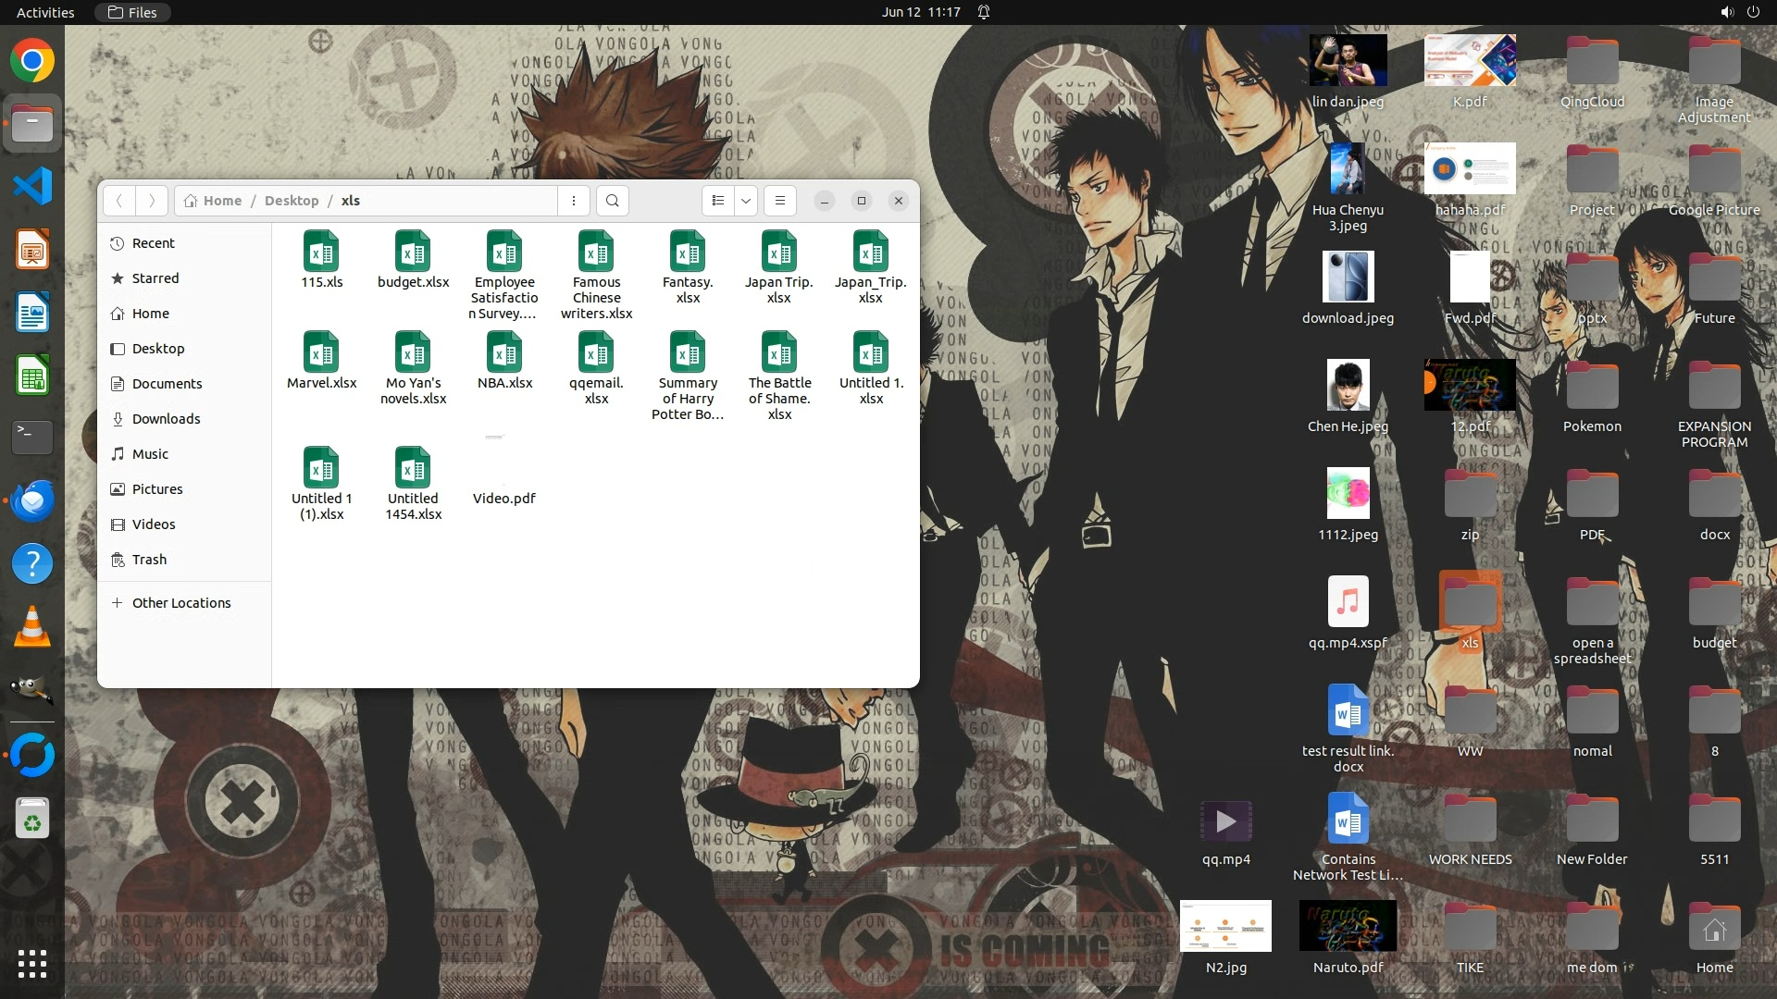The width and height of the screenshot is (1777, 999).
Task: Open Visual Studio Code from dock
Action: tap(32, 187)
